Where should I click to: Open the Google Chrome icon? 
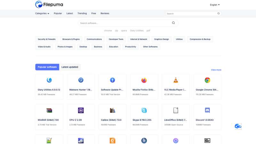(x=207, y=80)
